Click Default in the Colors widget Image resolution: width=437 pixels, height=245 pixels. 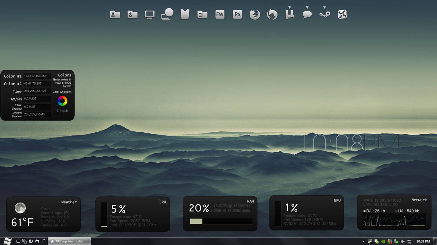(62, 111)
